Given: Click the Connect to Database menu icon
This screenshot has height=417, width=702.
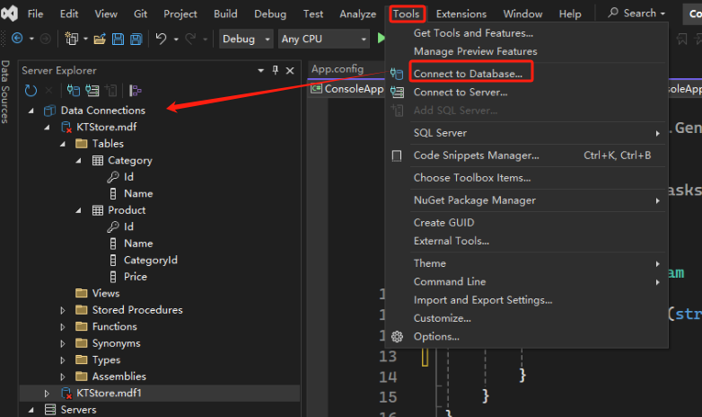Looking at the screenshot, I should point(397,74).
